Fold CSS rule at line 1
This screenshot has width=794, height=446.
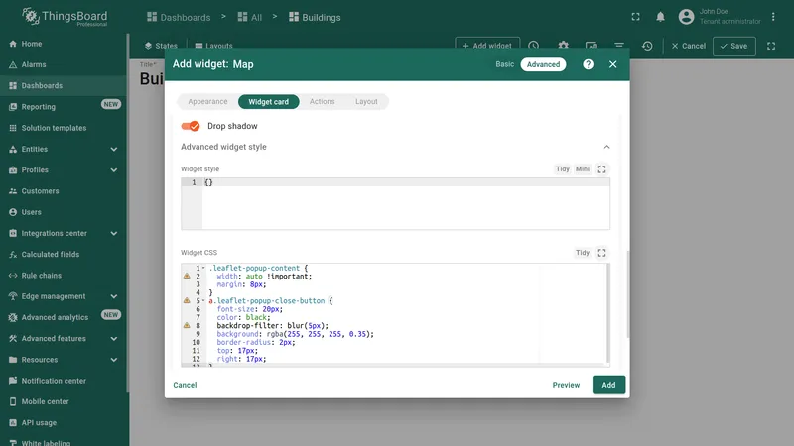203,268
